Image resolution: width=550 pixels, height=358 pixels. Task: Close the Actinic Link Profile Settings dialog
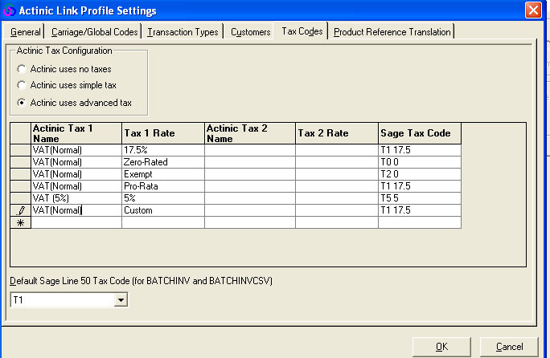coord(532,10)
